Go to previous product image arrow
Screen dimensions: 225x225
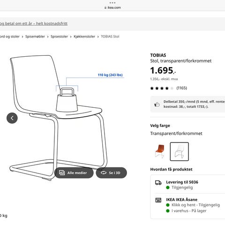[x=12, y=118]
